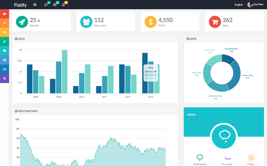This screenshot has height=166, width=267.
Task: Click the 2010 axis label
Action: (81, 97)
